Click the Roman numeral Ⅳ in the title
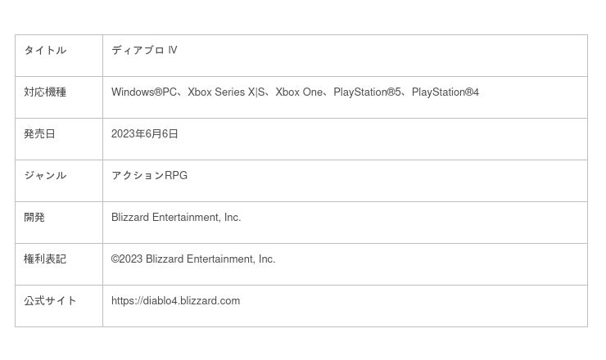Image resolution: width=606 pixels, height=360 pixels. click(x=173, y=51)
